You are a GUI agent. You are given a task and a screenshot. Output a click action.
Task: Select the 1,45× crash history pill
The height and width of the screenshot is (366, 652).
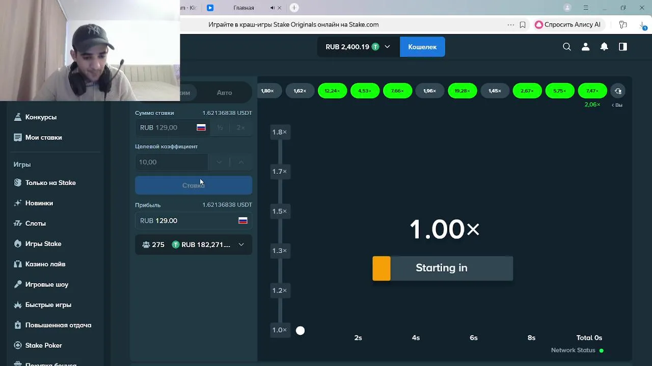point(495,91)
